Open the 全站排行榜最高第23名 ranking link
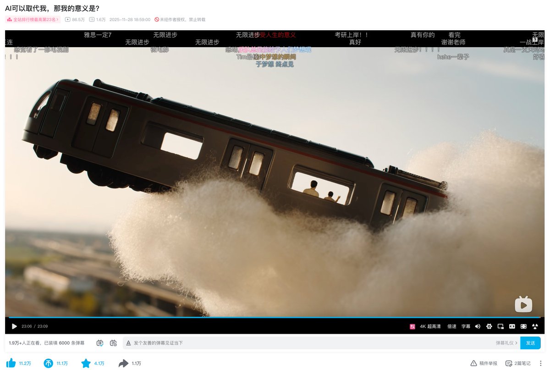 [x=33, y=20]
